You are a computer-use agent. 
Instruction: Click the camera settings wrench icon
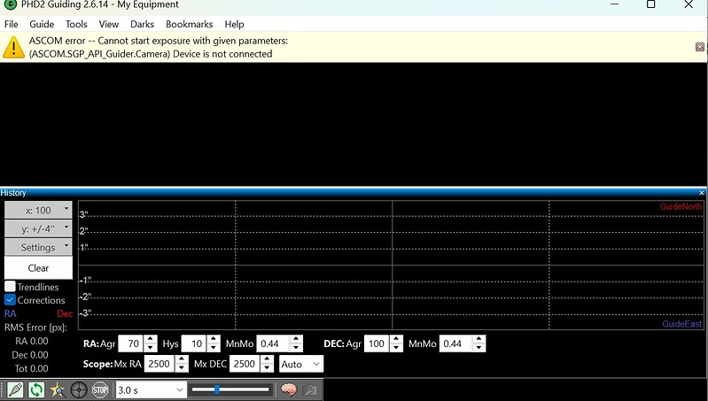pos(310,389)
